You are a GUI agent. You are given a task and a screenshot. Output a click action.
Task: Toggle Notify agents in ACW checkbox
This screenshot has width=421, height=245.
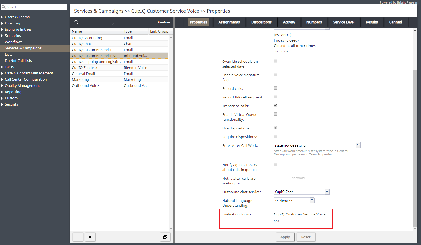(276, 164)
